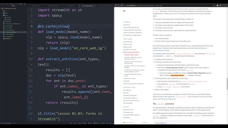The width and height of the screenshot is (228, 128).
Task: Open 'Theme option reference' link
Action: (130, 98)
